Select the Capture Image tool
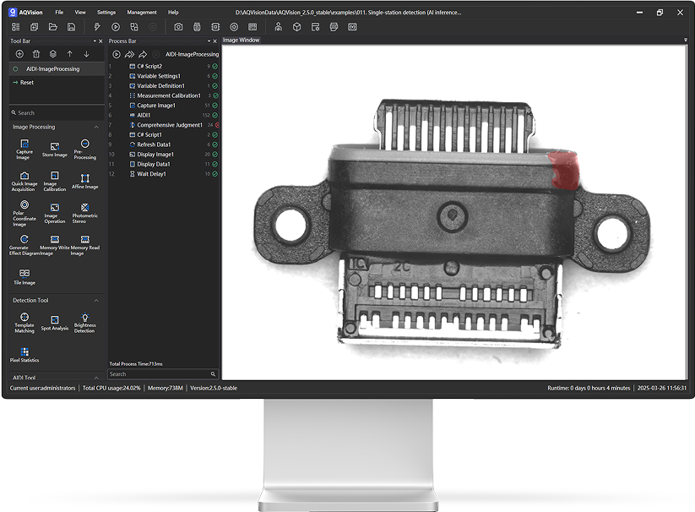 pyautogui.click(x=24, y=148)
